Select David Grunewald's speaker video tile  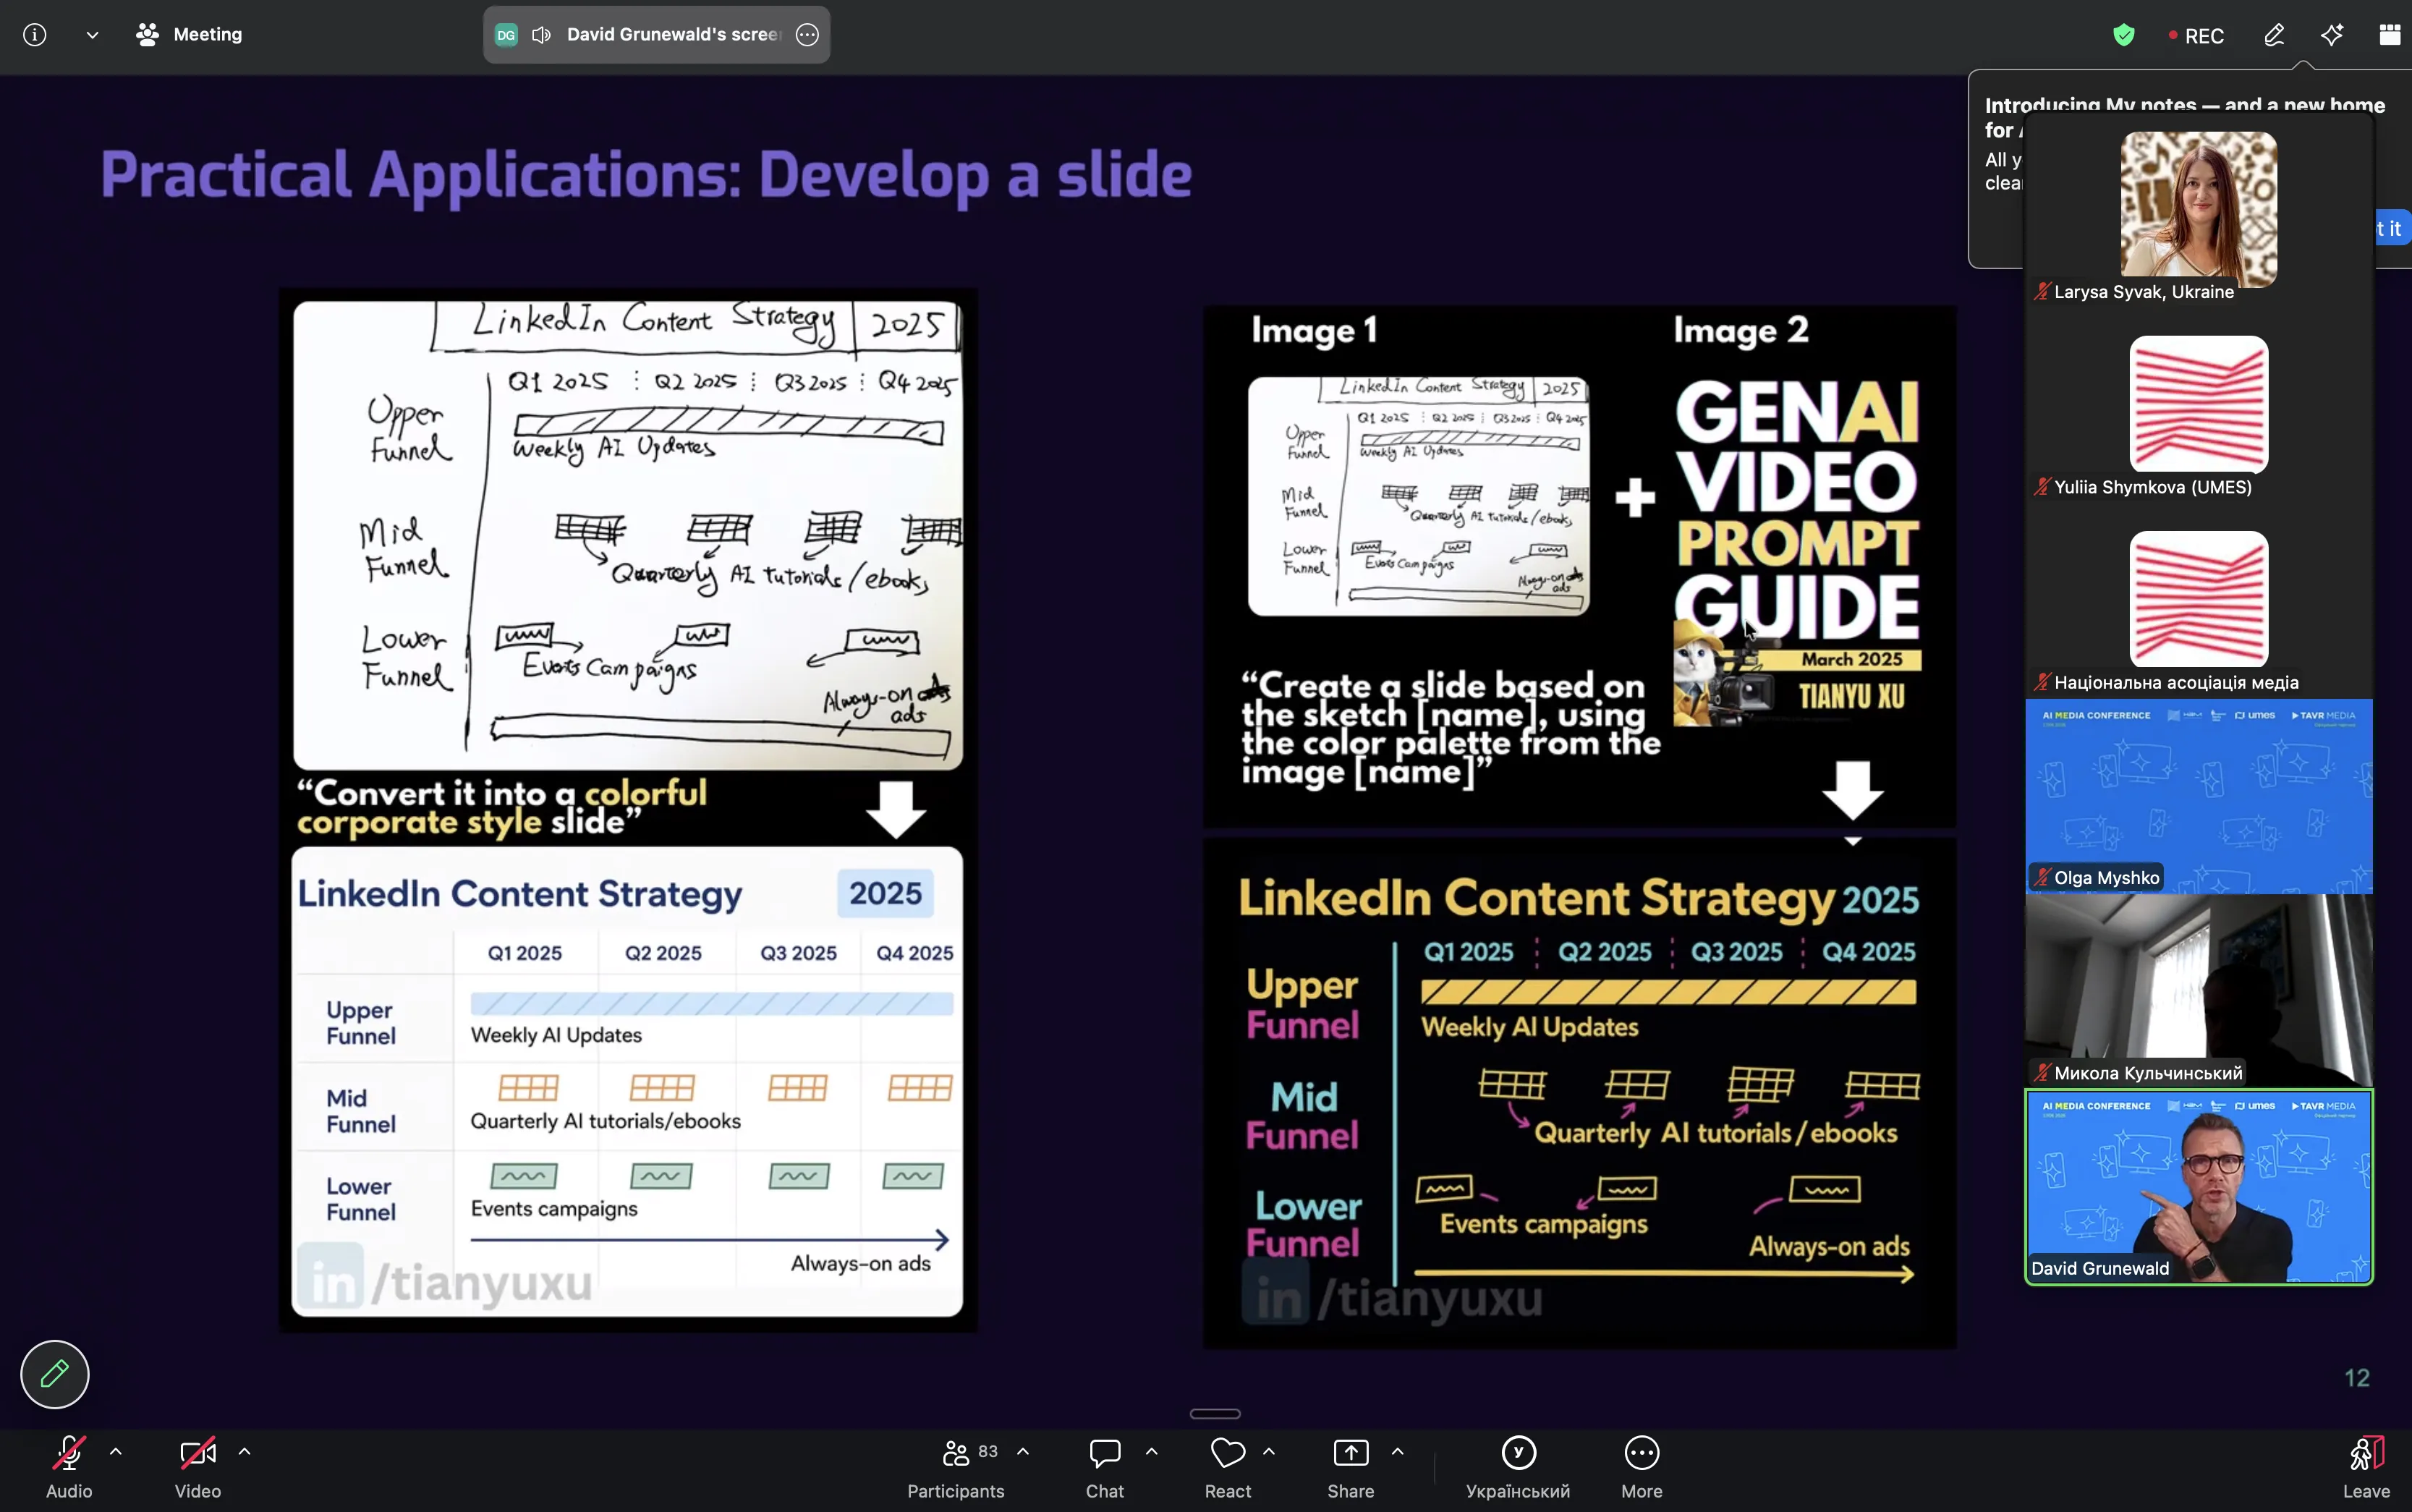click(2199, 1187)
